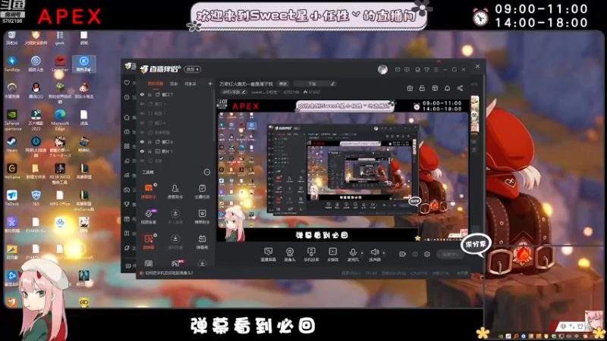The width and height of the screenshot is (607, 341).
Task: Open the recording camera icon in bottom bar
Action: [x=403, y=254]
